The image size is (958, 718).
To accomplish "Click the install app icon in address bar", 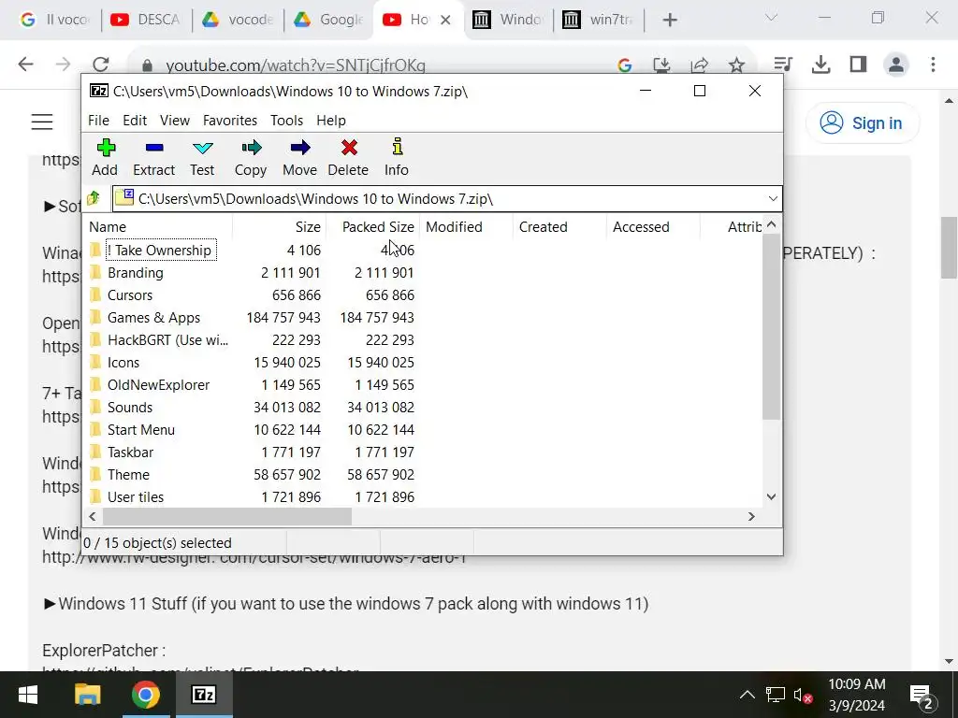I will coord(661,65).
